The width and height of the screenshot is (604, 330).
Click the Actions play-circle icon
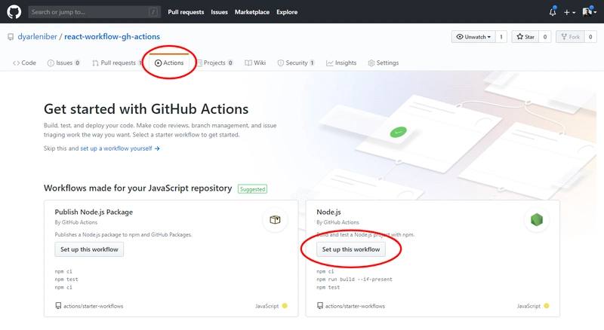click(x=158, y=63)
